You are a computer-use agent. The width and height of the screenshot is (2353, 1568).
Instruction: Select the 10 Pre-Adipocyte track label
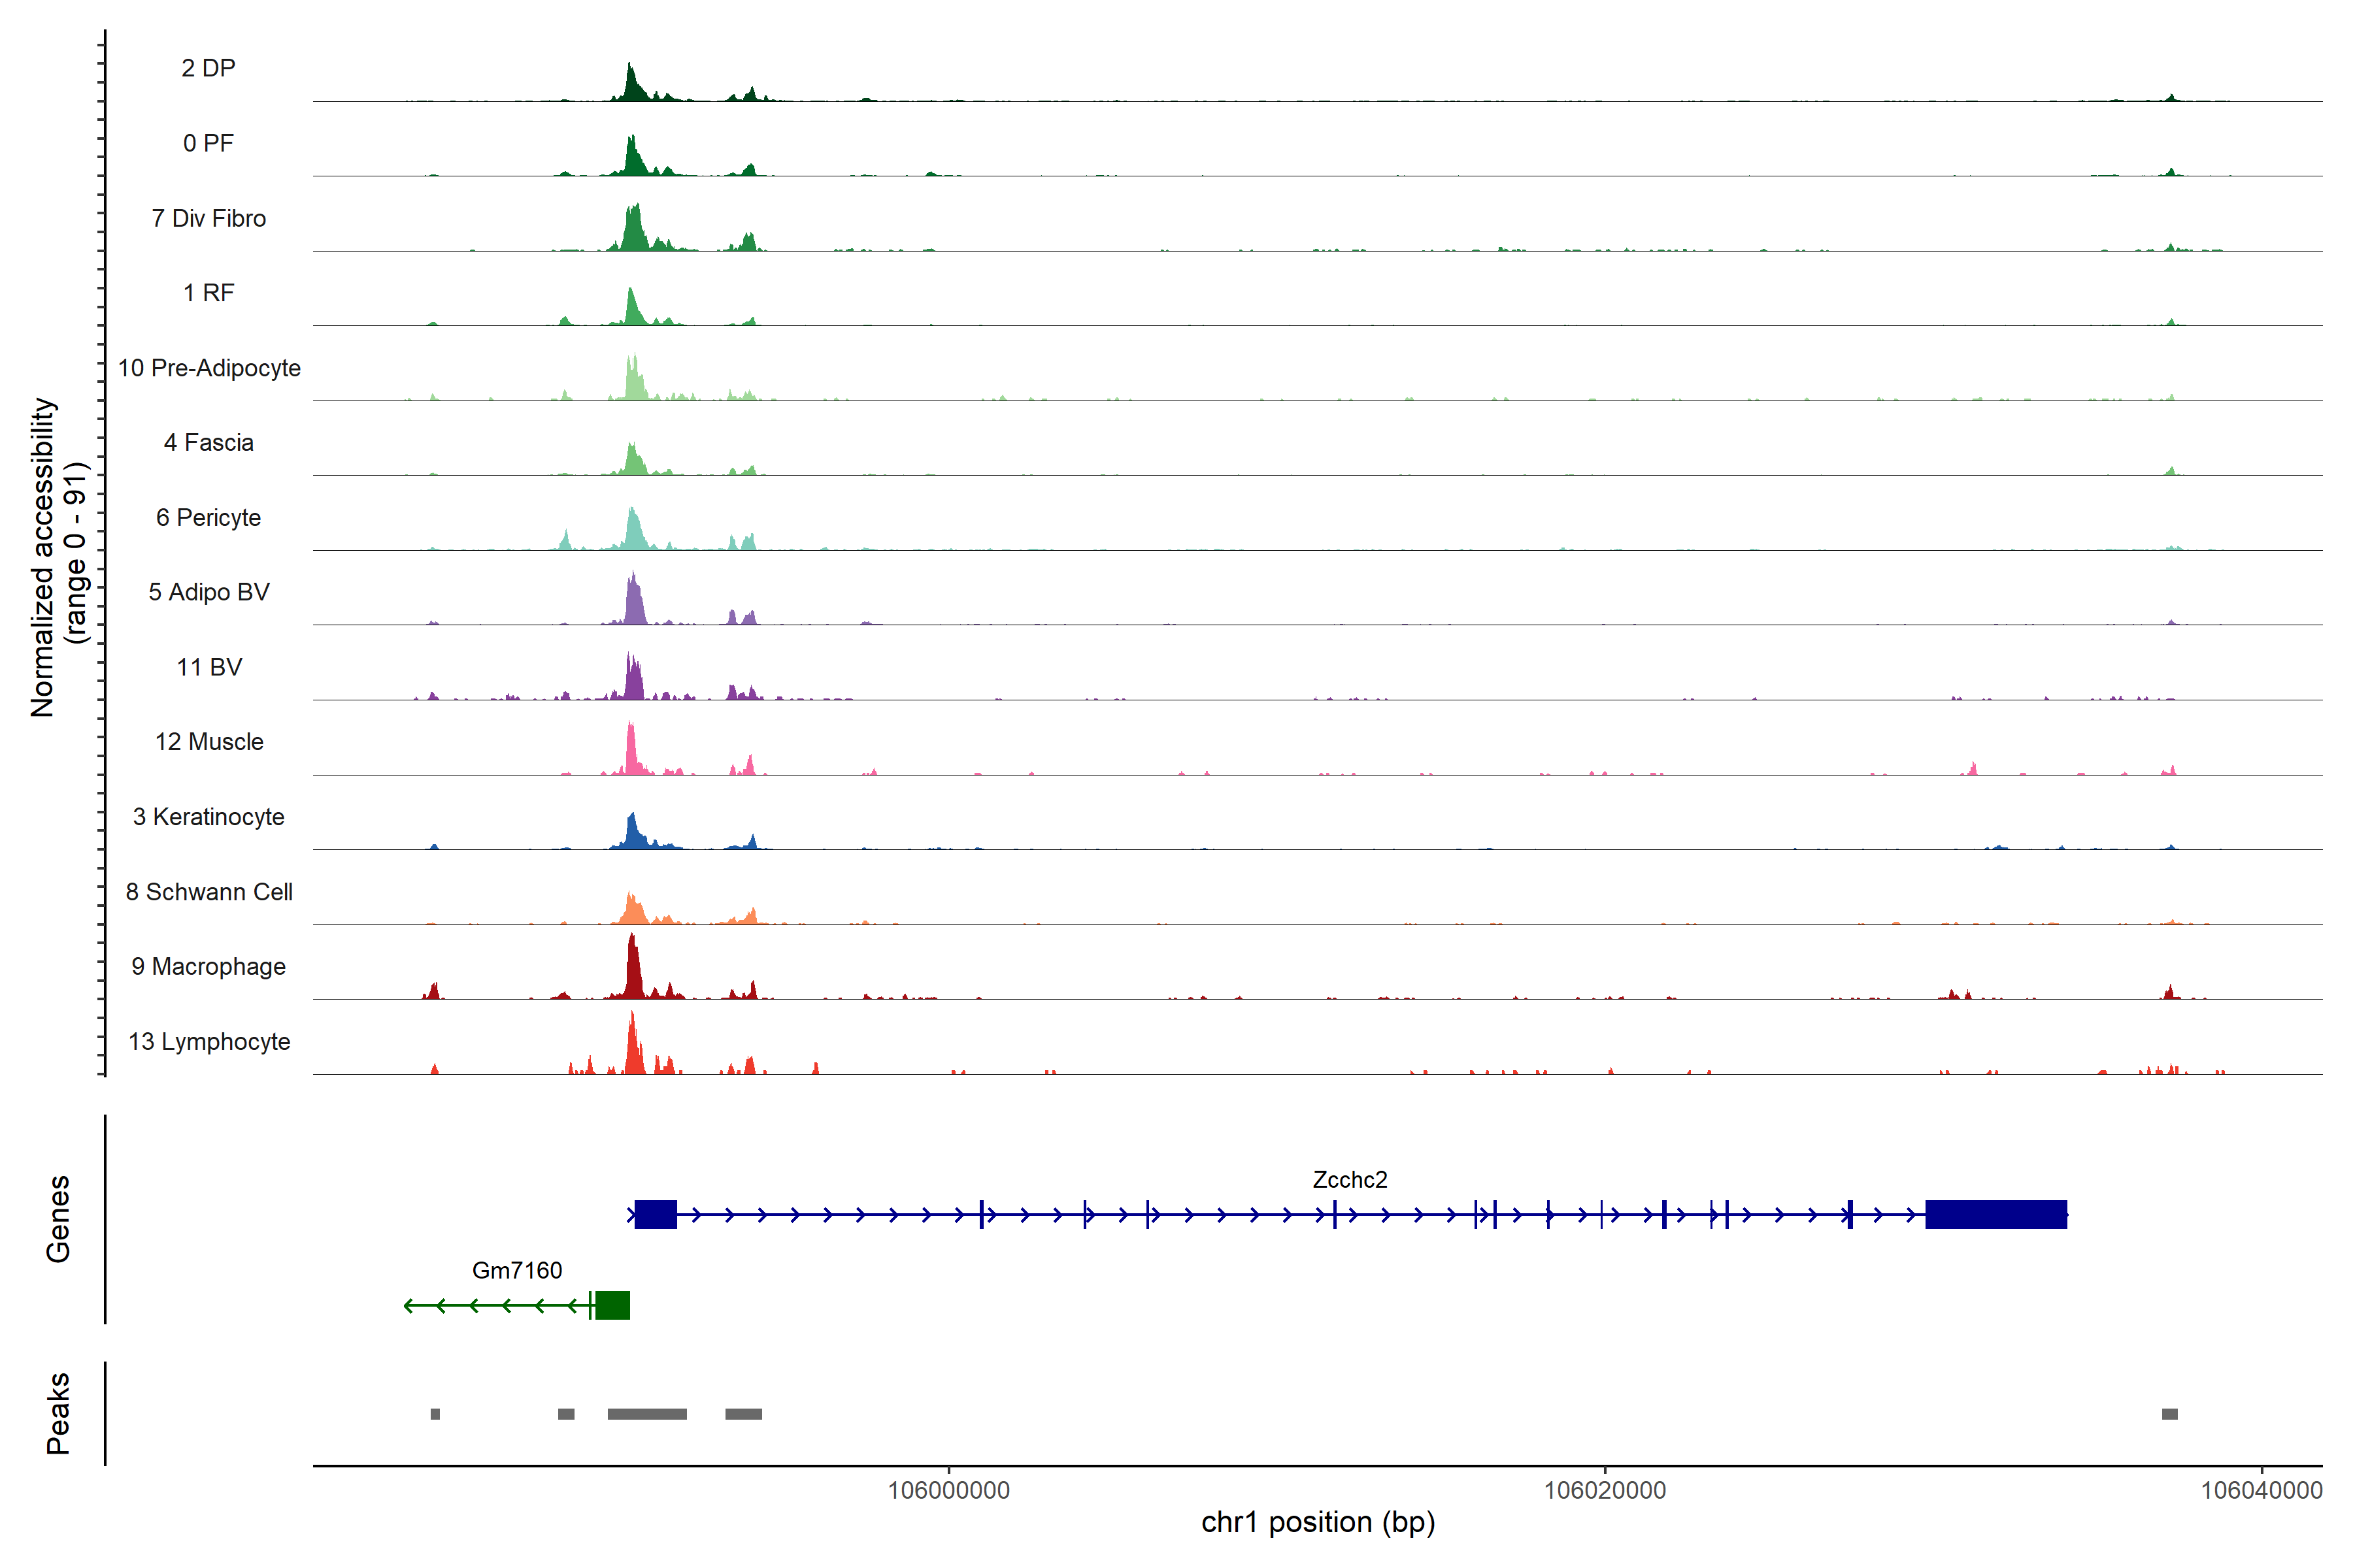click(209, 368)
